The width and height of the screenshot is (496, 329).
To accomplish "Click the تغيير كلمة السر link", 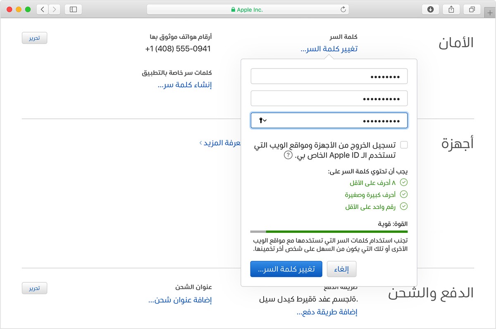I will coord(329,49).
